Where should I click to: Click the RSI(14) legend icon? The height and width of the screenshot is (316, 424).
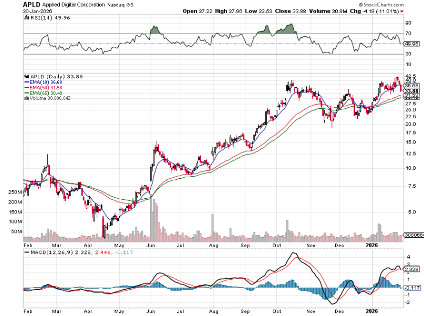[x=26, y=17]
